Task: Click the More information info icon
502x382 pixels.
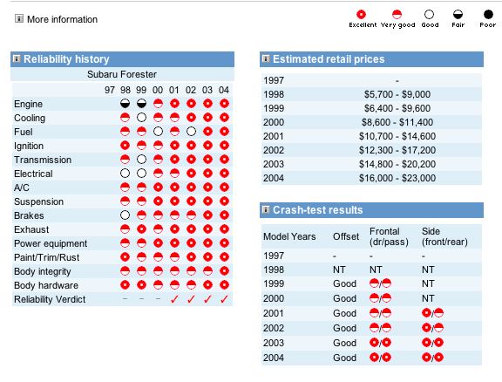Action: (19, 19)
